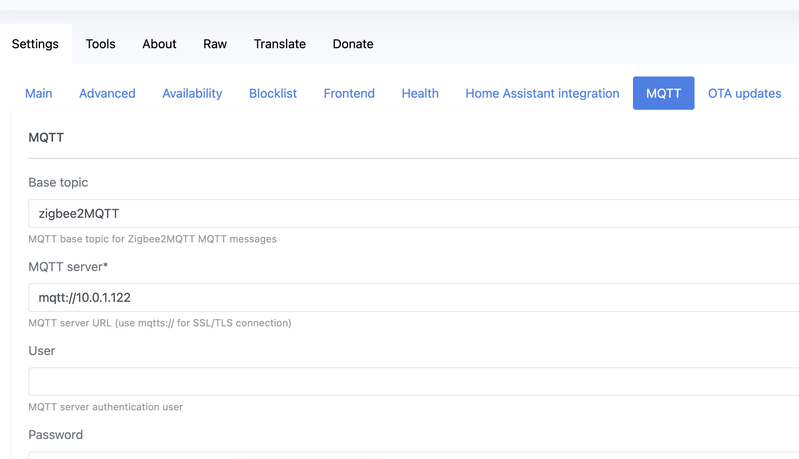Select the MQTT settings subtab
This screenshot has width=799, height=459.
coord(663,93)
